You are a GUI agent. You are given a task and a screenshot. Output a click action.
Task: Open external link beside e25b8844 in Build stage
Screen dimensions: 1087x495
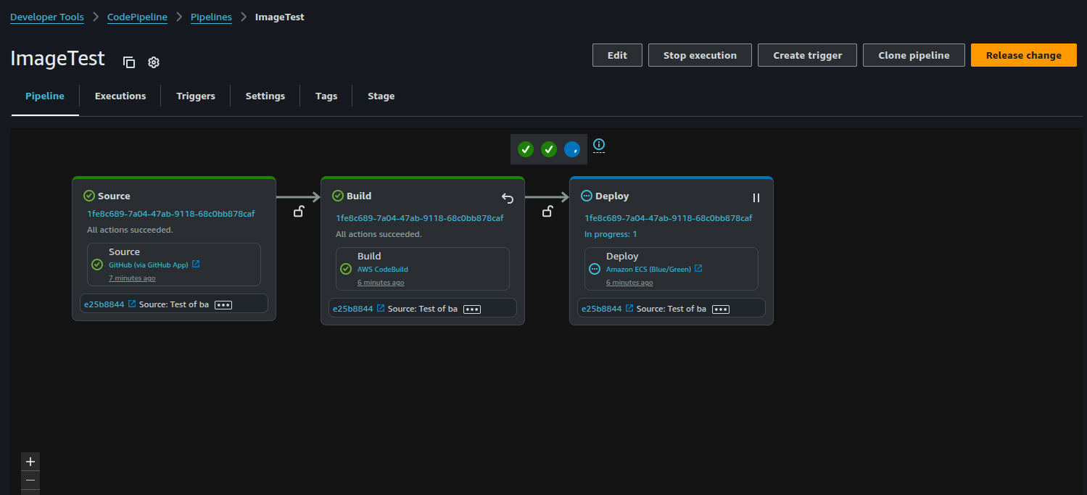point(381,309)
